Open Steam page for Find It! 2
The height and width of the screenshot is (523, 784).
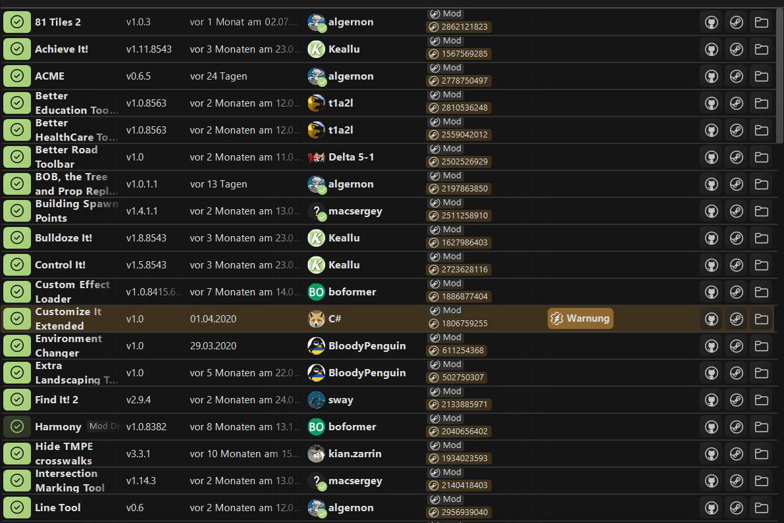[737, 399]
